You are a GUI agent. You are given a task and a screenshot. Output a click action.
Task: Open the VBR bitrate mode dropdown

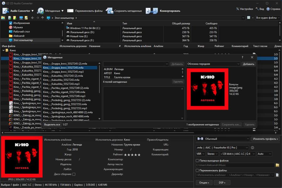(x=200, y=154)
